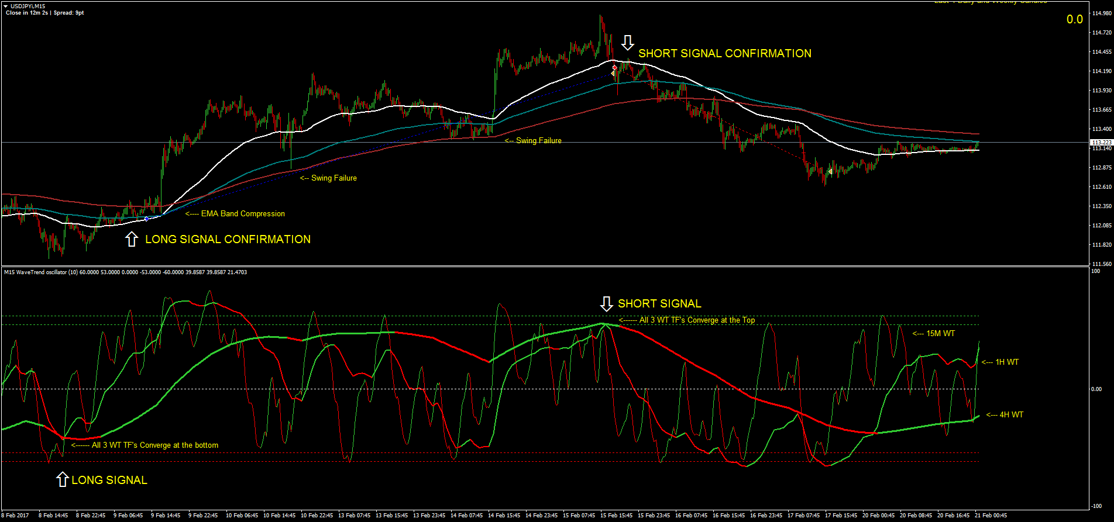Click the 113.930 price axis label

click(1102, 91)
